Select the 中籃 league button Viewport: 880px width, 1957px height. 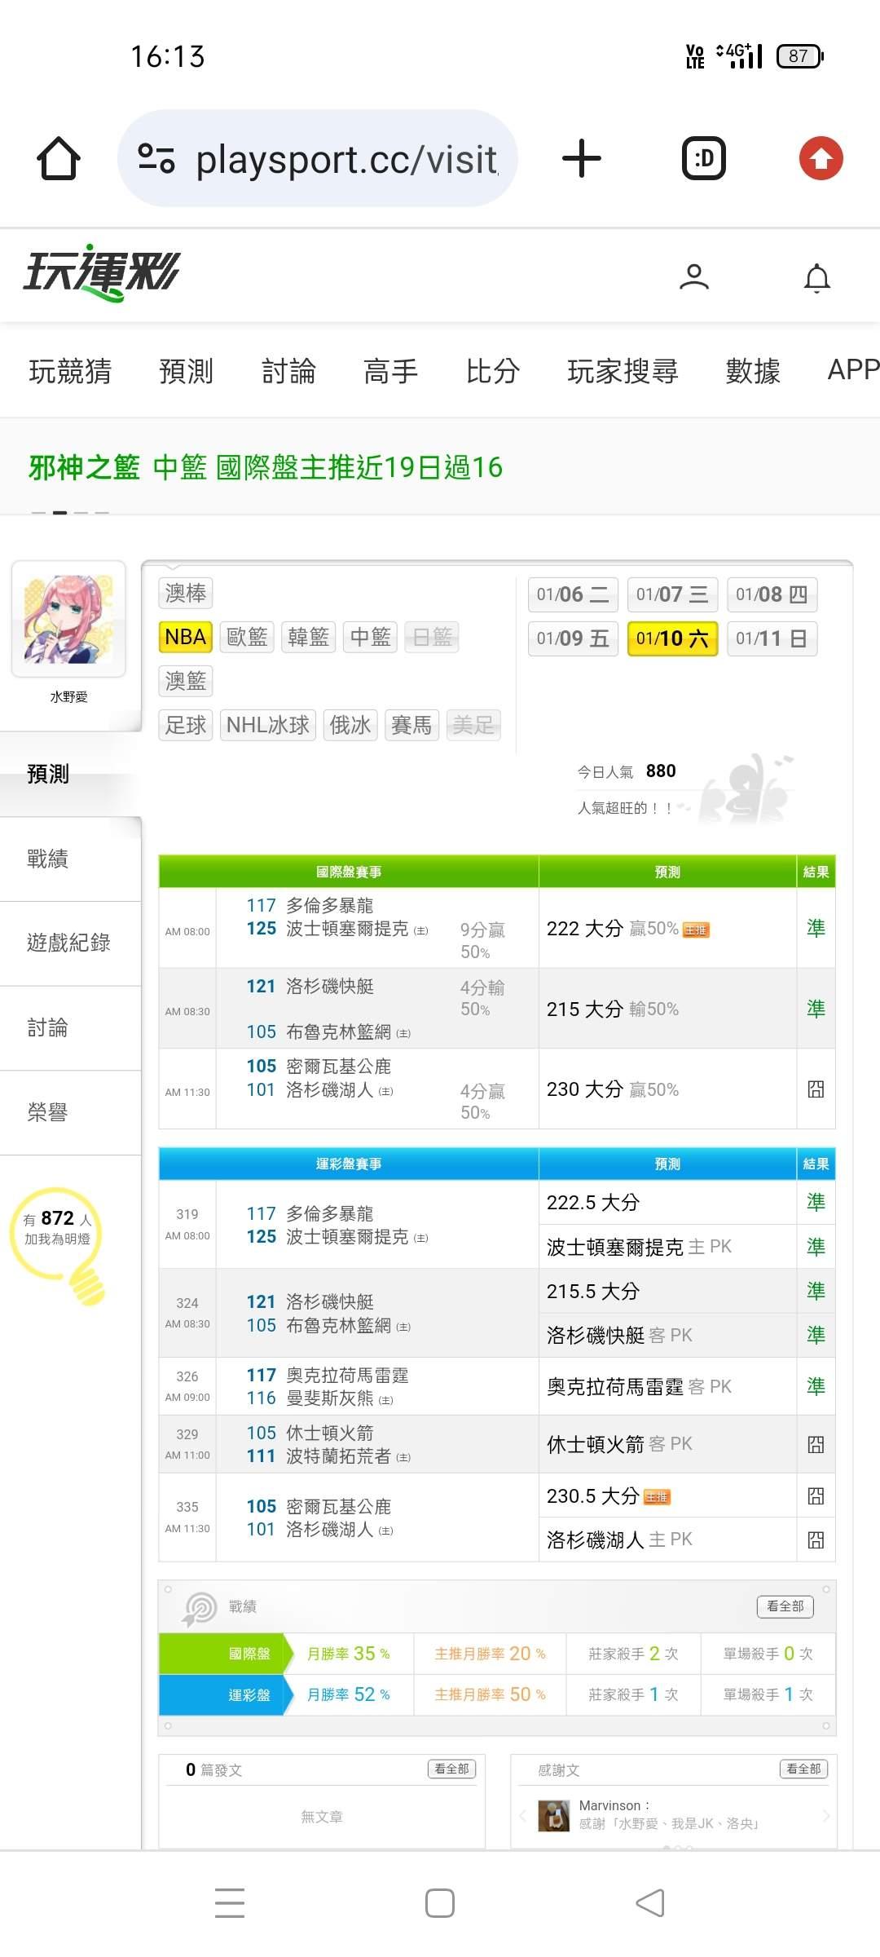[371, 637]
